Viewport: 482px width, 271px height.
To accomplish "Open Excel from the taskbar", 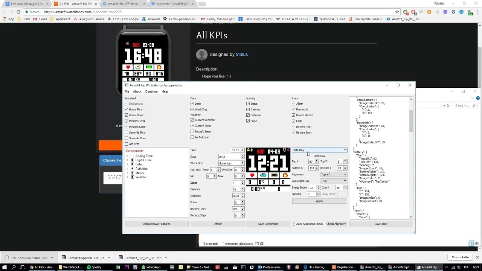I will pyautogui.click(x=118, y=267).
